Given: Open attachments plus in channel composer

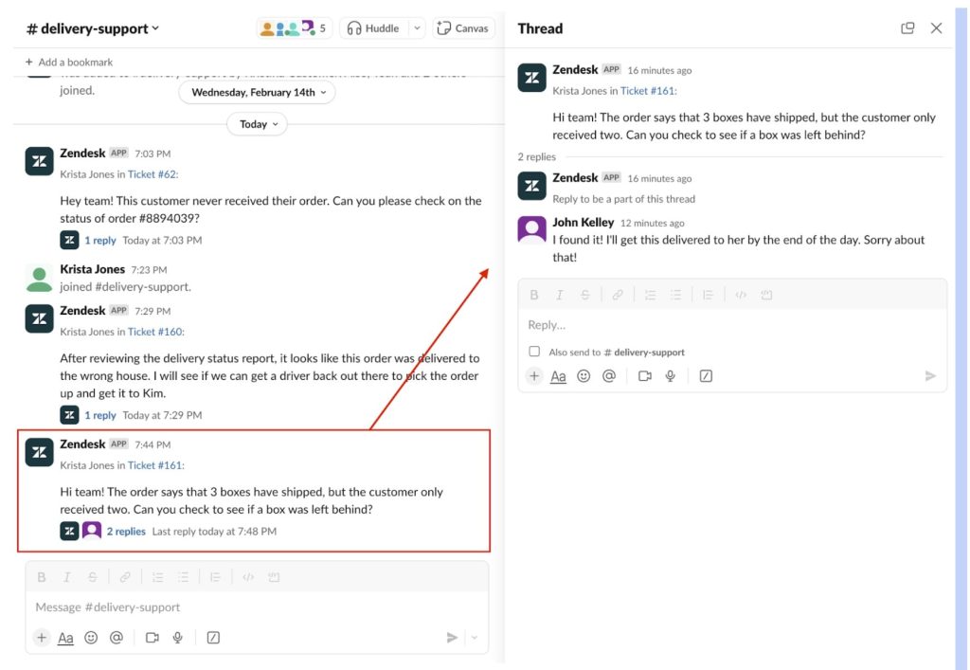Looking at the screenshot, I should coord(42,637).
